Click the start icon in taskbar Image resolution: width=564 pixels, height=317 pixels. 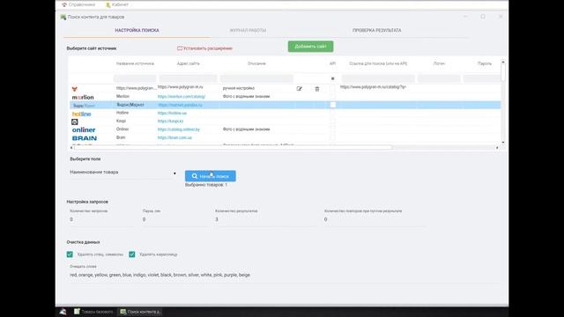click(63, 312)
